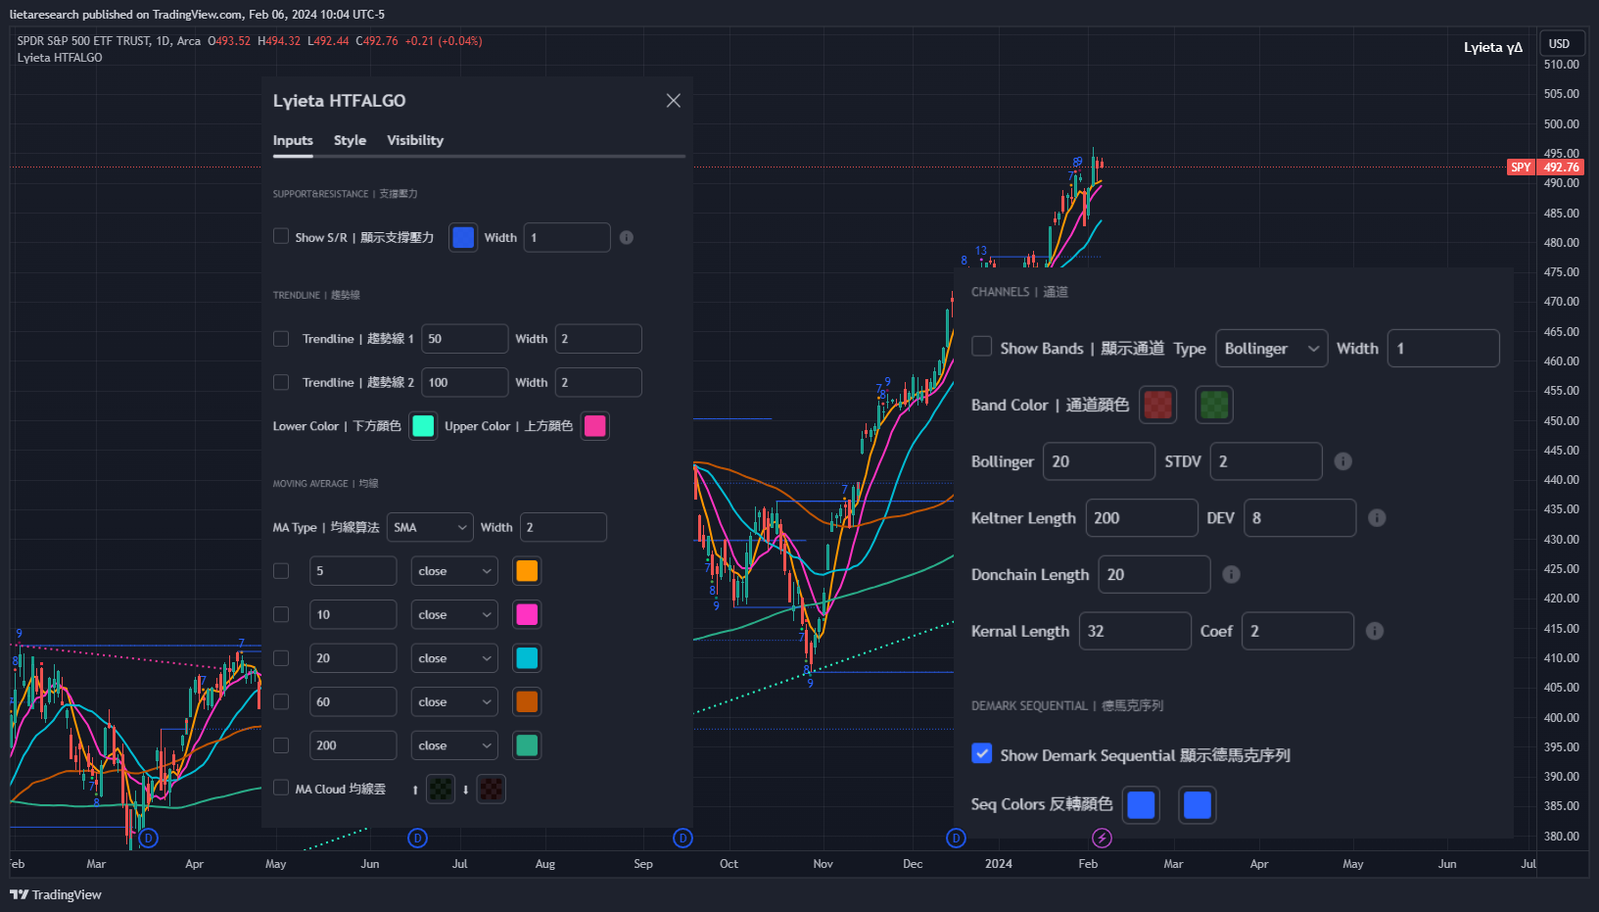Image resolution: width=1599 pixels, height=912 pixels.
Task: Enable the Show S/R checkbox
Action: coord(281,236)
